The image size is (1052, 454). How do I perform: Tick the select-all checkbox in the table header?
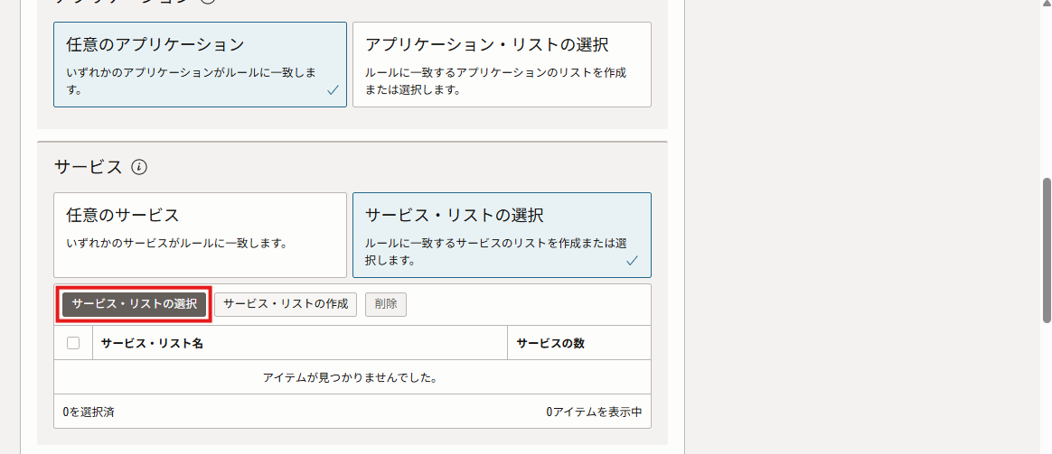(x=73, y=343)
